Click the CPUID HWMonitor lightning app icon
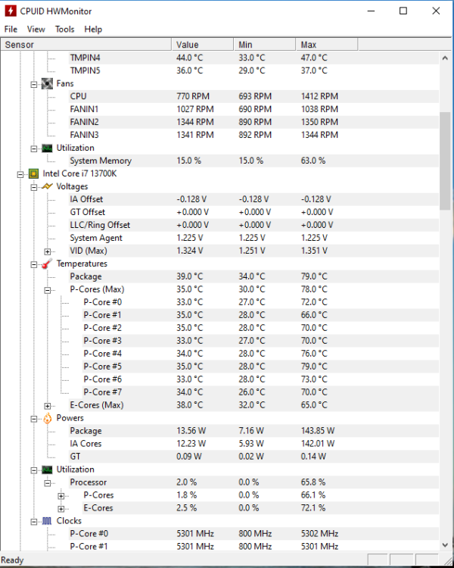454x568 pixels. (11, 11)
